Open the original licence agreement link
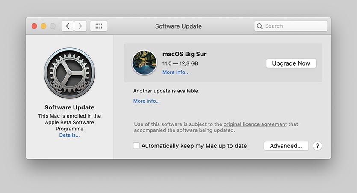Image resolution: width=357 pixels, height=193 pixels. (x=255, y=124)
